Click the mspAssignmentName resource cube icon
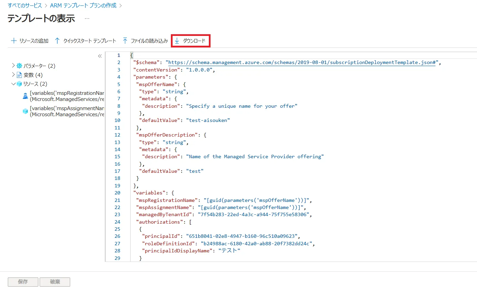 [25, 111]
